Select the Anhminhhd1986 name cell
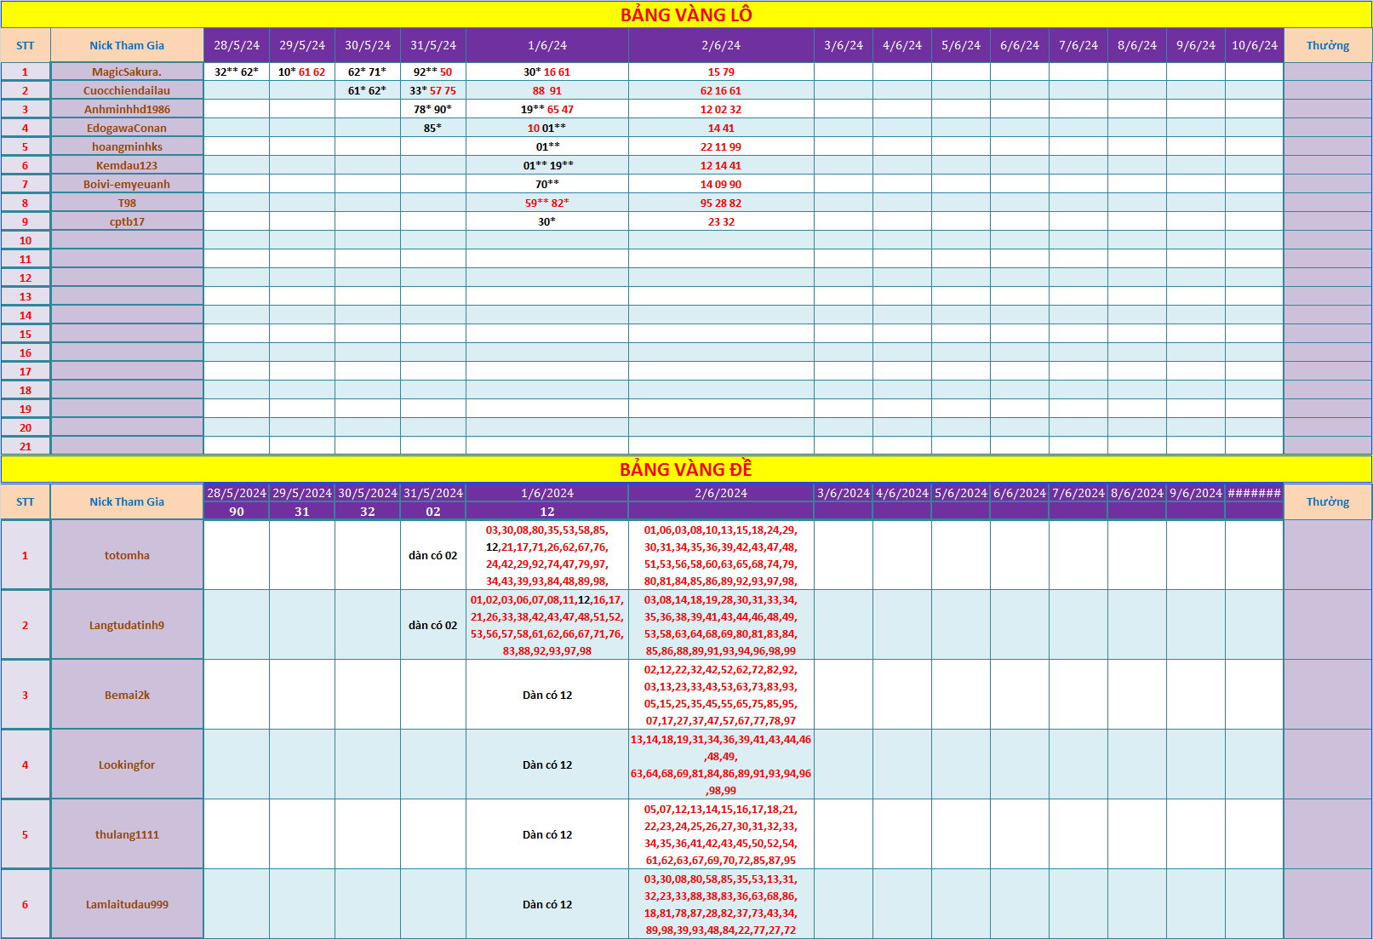Screen dimensions: 1373x939 [127, 109]
